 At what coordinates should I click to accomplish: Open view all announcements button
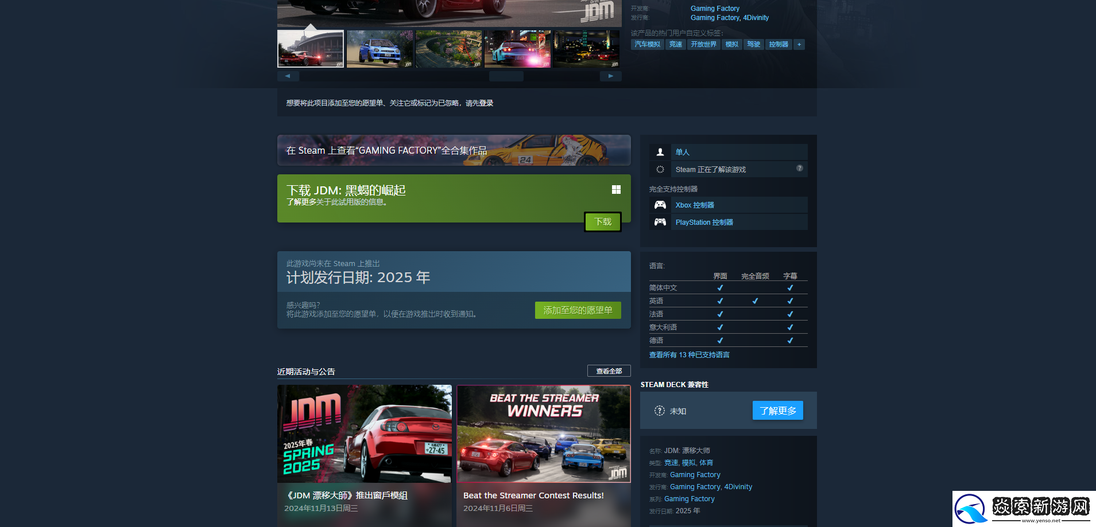click(609, 371)
